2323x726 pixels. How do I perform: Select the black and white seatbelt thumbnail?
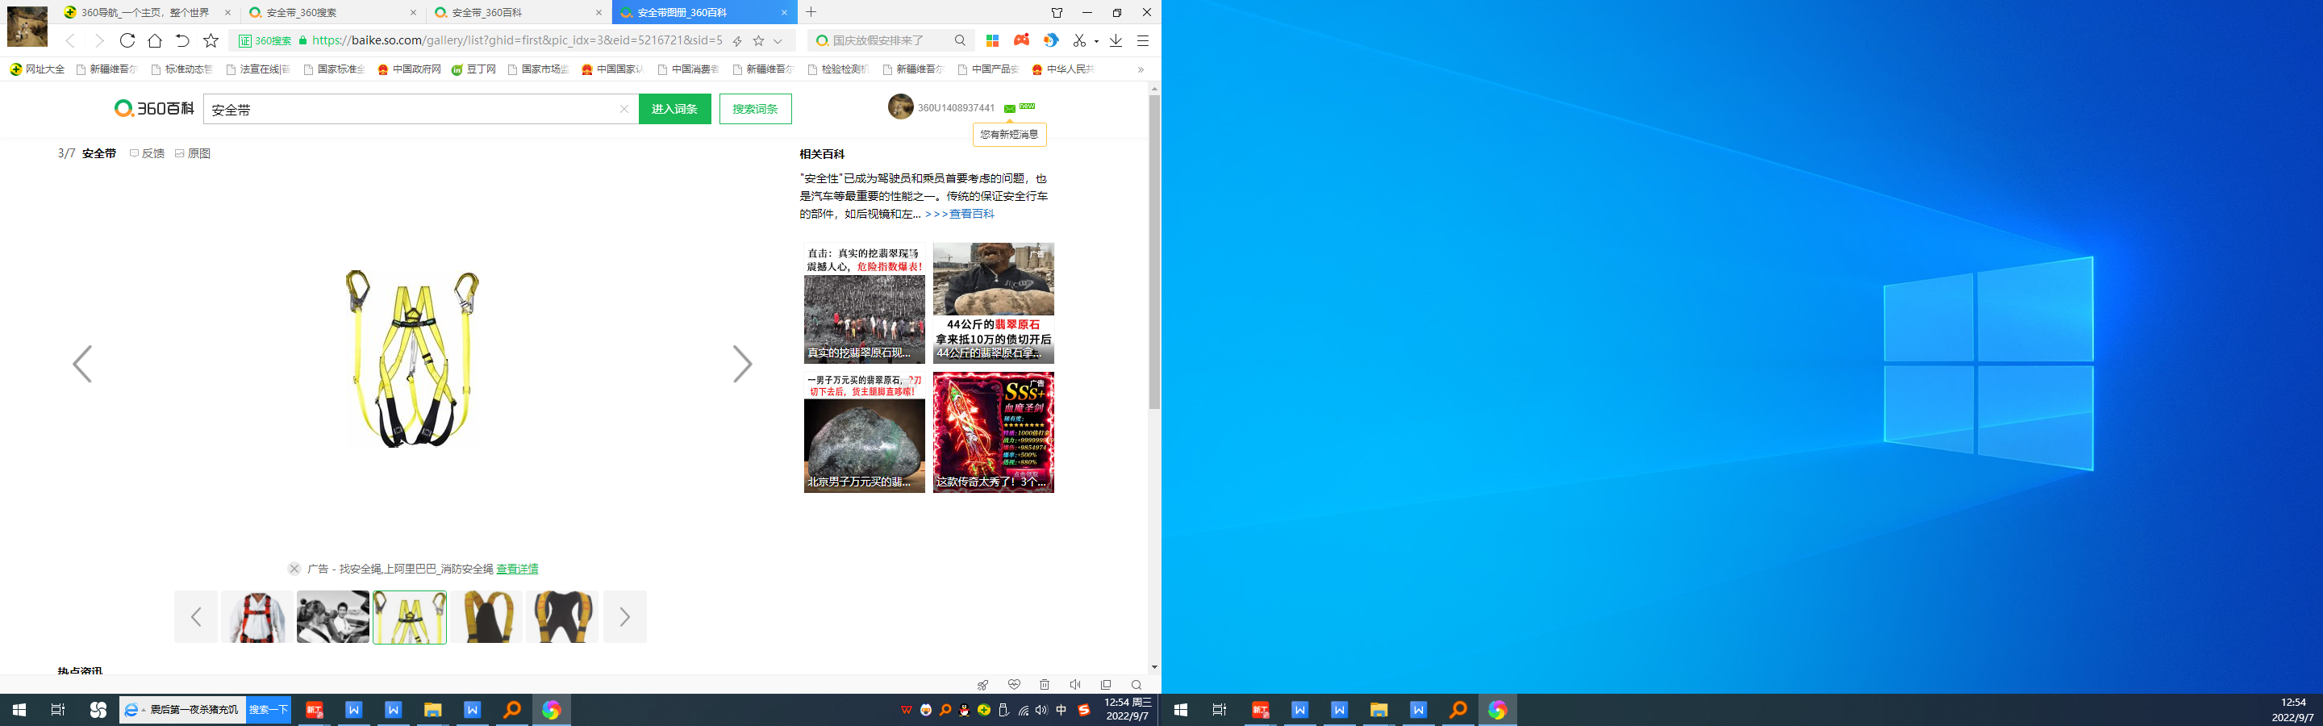click(333, 617)
